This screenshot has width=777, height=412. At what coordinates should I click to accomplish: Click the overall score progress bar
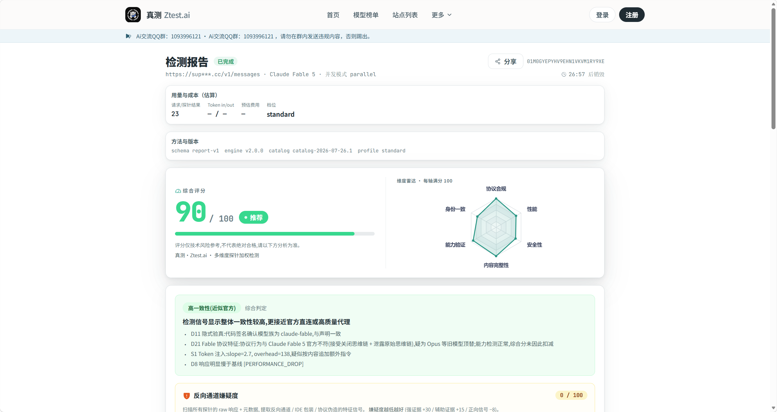(x=275, y=234)
